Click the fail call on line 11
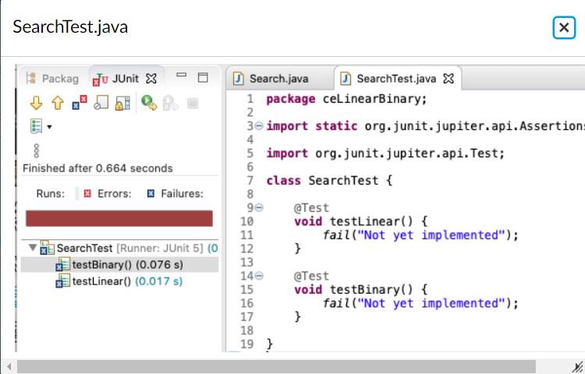 coord(420,235)
